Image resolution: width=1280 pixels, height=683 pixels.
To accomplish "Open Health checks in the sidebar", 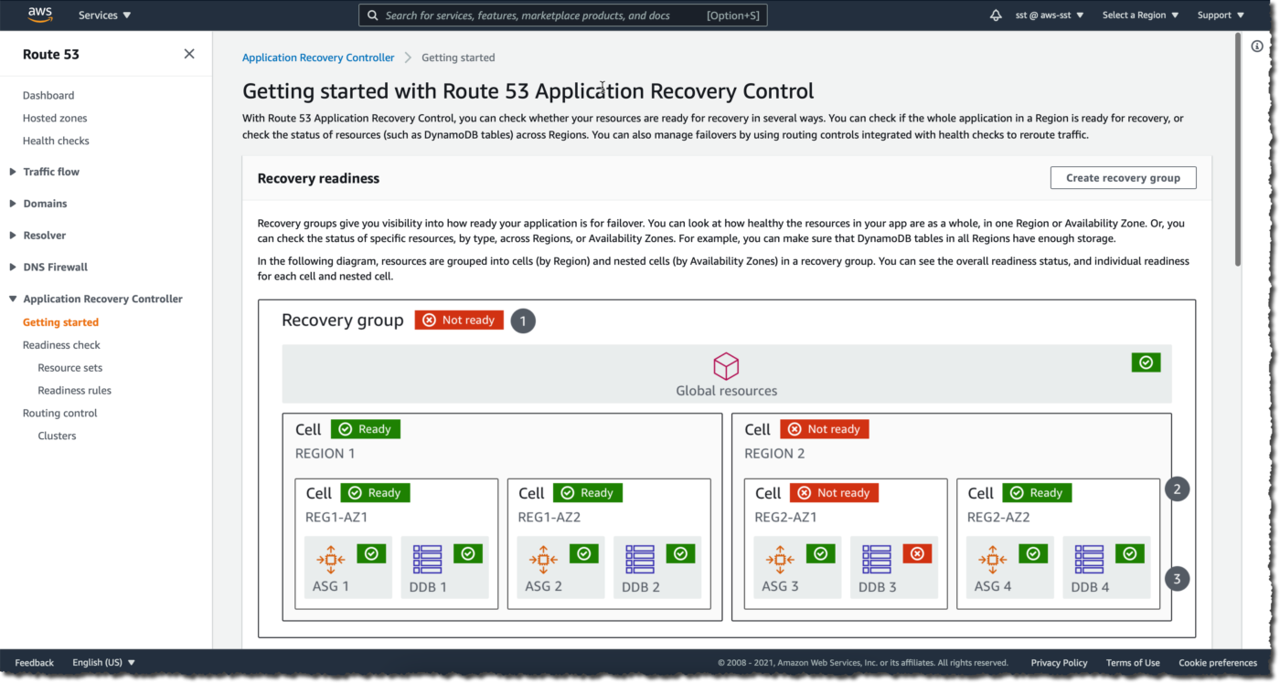I will pyautogui.click(x=56, y=142).
